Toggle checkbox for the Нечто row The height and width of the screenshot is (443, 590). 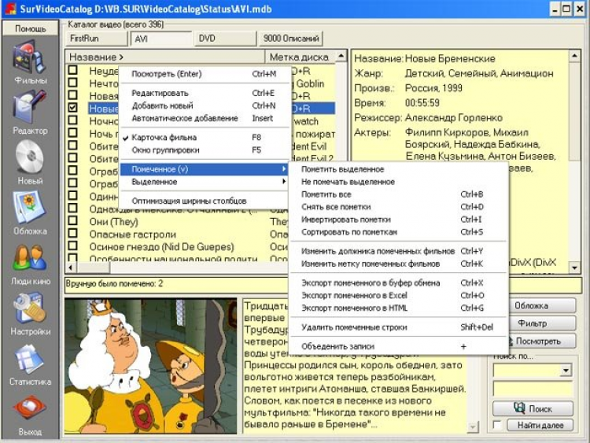(73, 83)
